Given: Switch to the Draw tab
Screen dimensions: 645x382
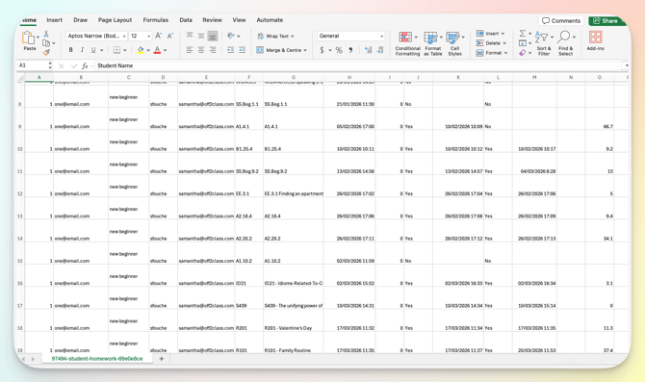Looking at the screenshot, I should pyautogui.click(x=80, y=20).
